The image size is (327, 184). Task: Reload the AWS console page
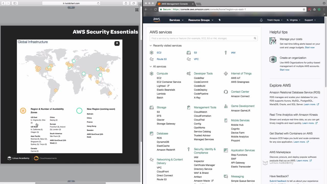coord(155,9)
